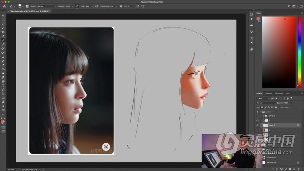Click the brush angle input field
This screenshot has height=171, width=304.
click(131, 6)
